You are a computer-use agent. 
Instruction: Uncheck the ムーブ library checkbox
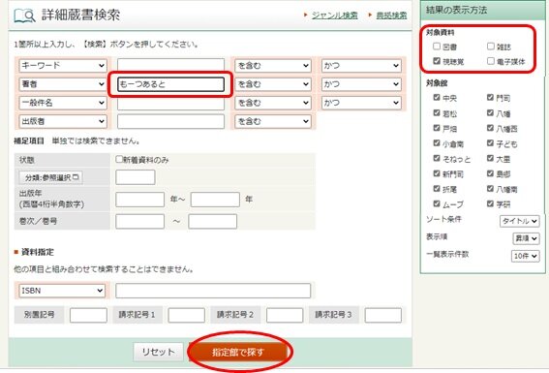437,203
